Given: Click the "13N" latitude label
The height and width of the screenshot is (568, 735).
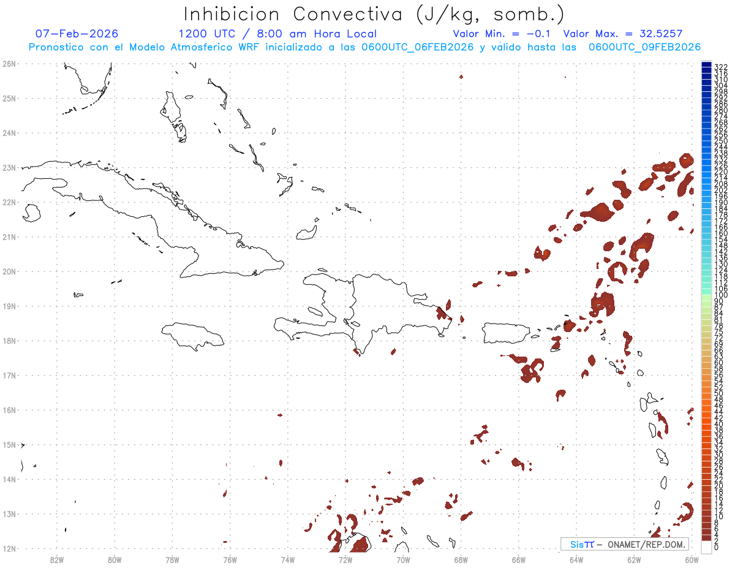Looking at the screenshot, I should pyautogui.click(x=9, y=514).
